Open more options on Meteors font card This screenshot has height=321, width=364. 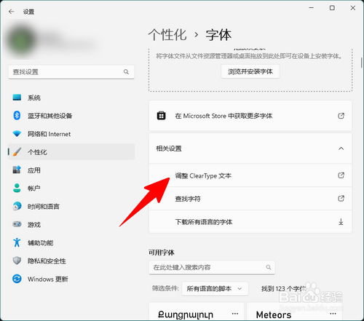click(333, 314)
